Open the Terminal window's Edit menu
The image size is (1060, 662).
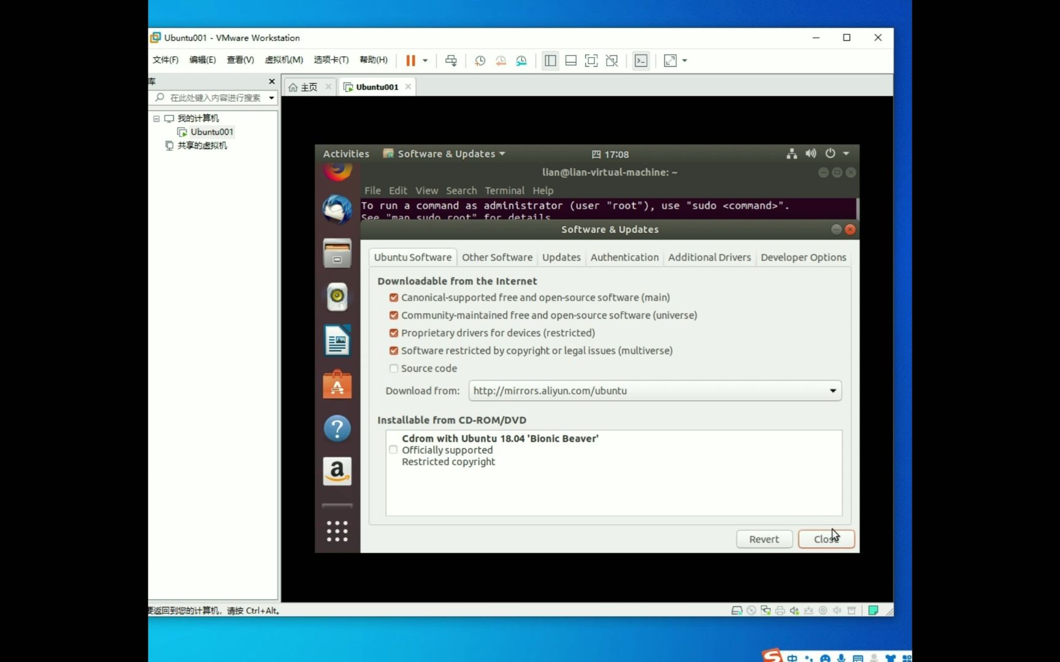pyautogui.click(x=397, y=191)
